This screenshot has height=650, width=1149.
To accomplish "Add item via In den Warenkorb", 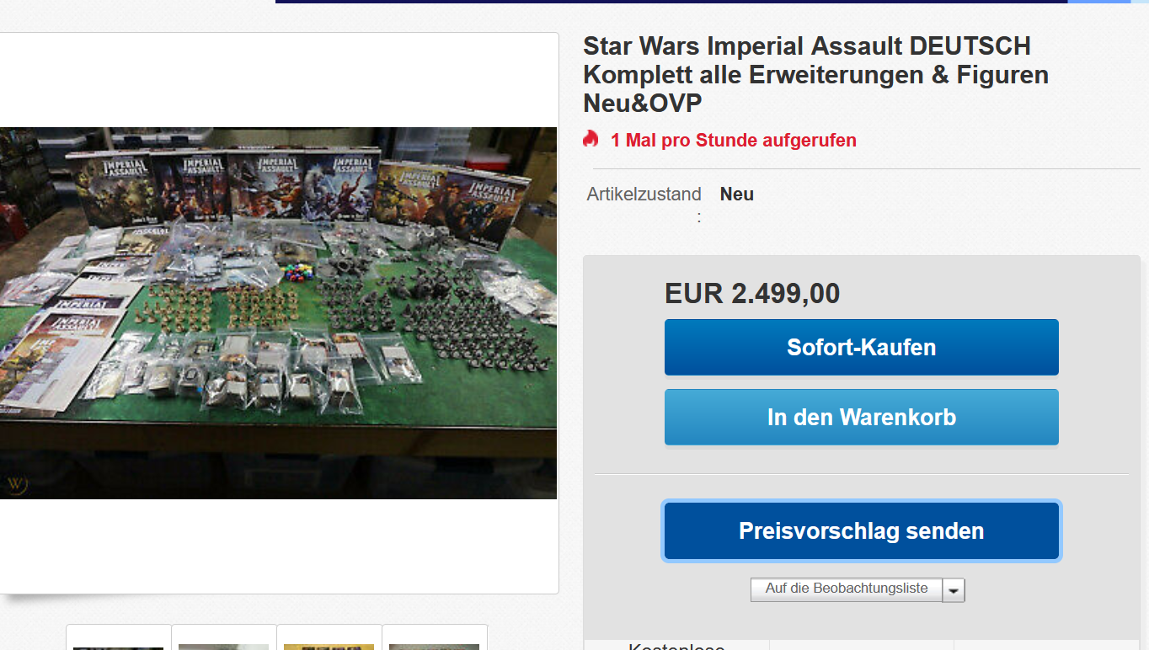I will pyautogui.click(x=861, y=417).
